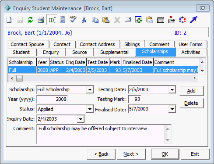This screenshot has height=164, width=214.
Task: Switch to the Student tab
Action: pyautogui.click(x=21, y=52)
